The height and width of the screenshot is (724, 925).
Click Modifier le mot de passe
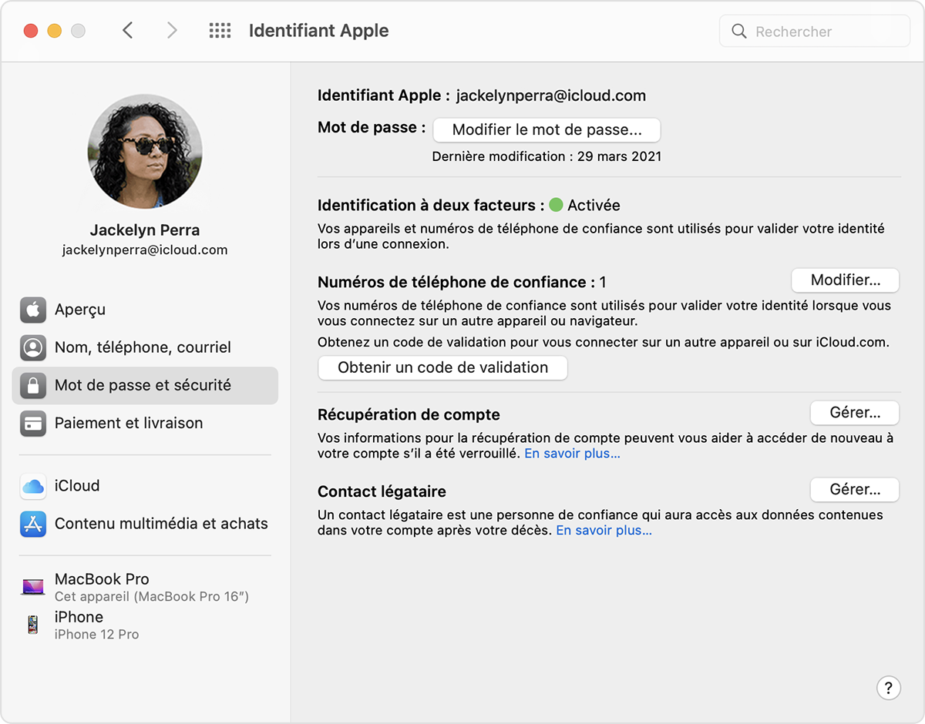(547, 129)
